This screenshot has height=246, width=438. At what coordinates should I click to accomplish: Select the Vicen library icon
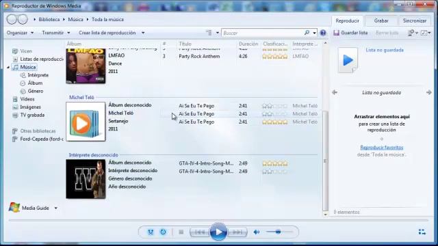tap(15, 51)
